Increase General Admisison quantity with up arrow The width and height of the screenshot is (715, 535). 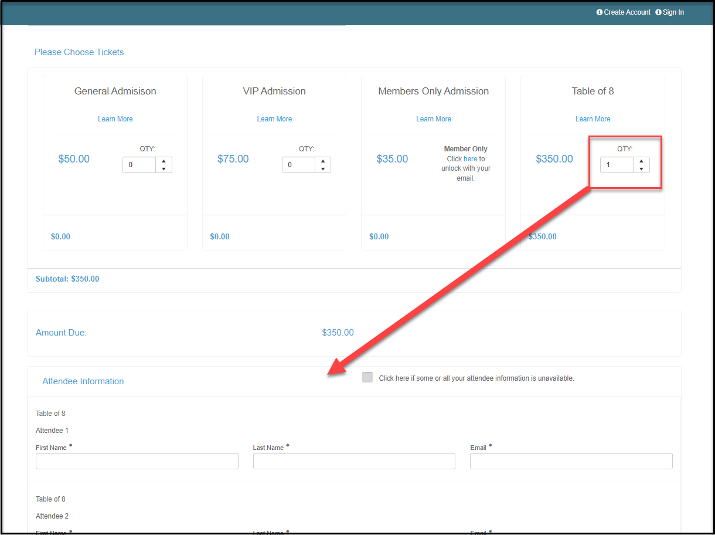pos(164,161)
